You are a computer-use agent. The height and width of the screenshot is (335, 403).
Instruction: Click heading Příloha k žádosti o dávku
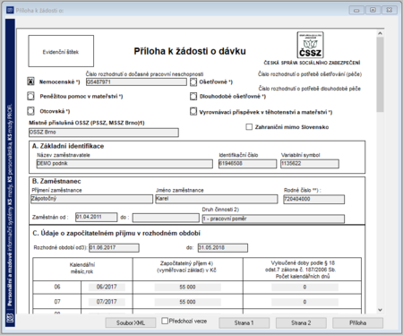(190, 51)
